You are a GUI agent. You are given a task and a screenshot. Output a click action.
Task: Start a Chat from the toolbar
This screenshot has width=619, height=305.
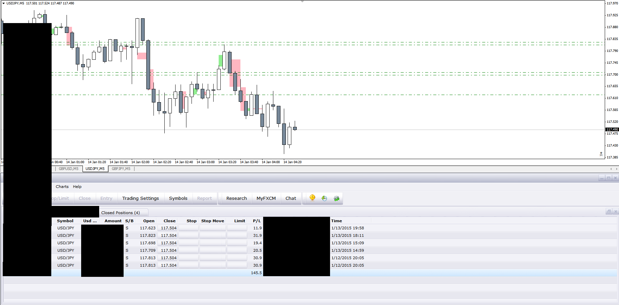[x=291, y=198]
